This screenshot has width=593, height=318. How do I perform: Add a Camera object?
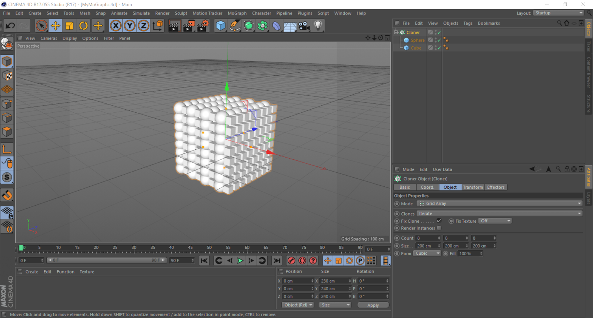[x=304, y=26]
